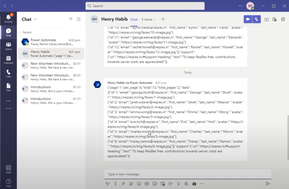Share your screen in this chat
The image size is (289, 189).
click(x=267, y=19)
